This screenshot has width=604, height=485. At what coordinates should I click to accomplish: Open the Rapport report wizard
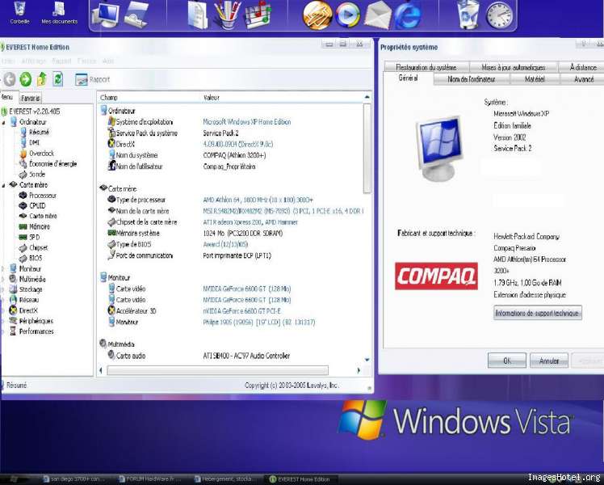tap(93, 79)
